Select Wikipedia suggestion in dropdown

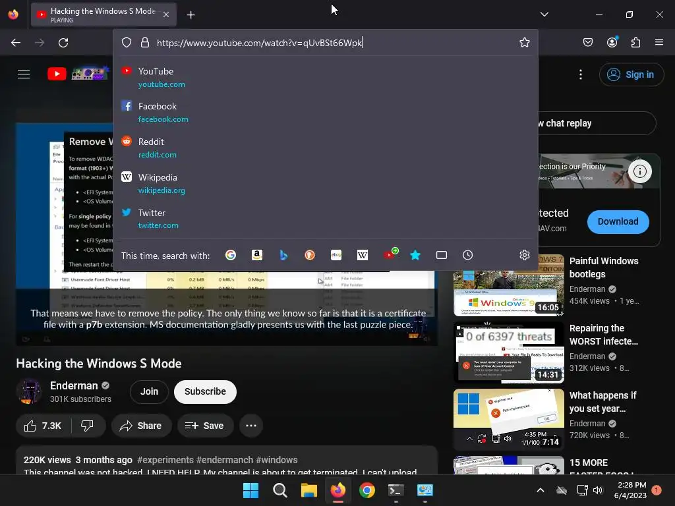(326, 183)
